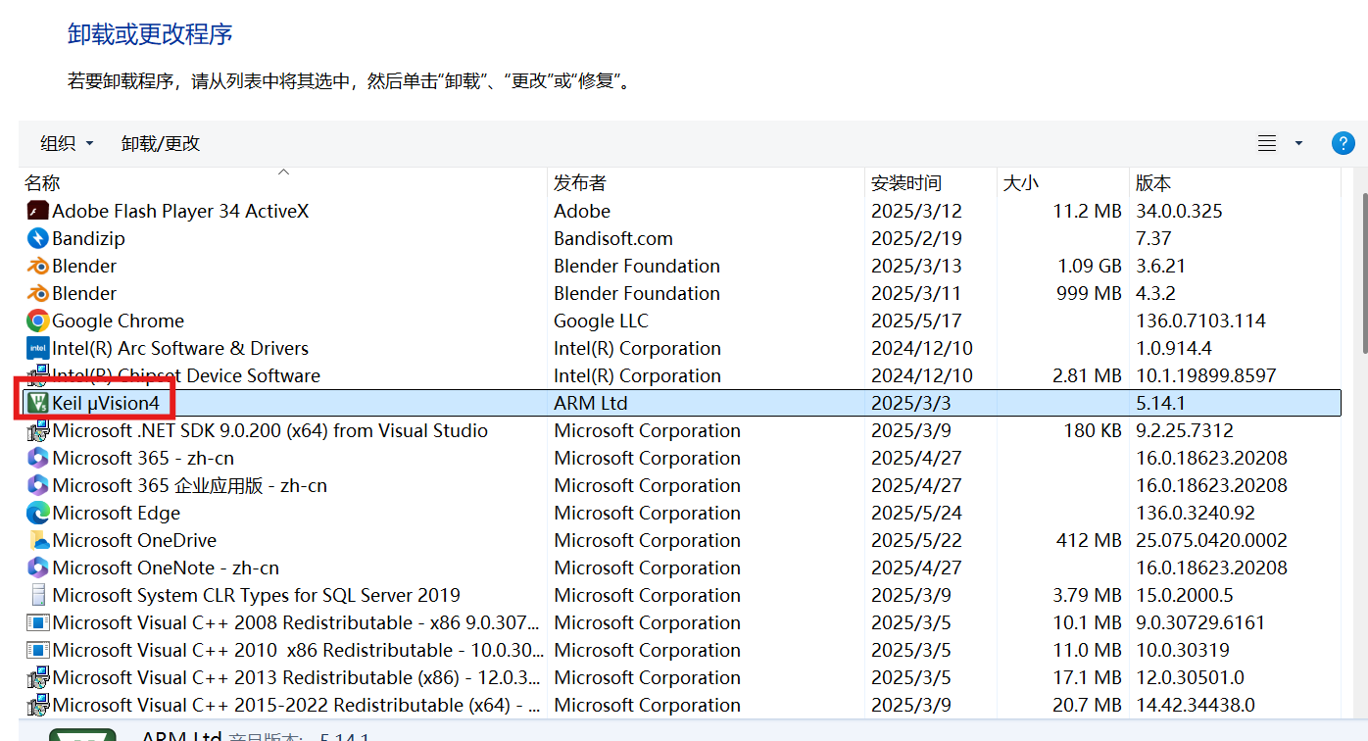Select the Microsoft Edge name
1368x741 pixels.
point(116,513)
